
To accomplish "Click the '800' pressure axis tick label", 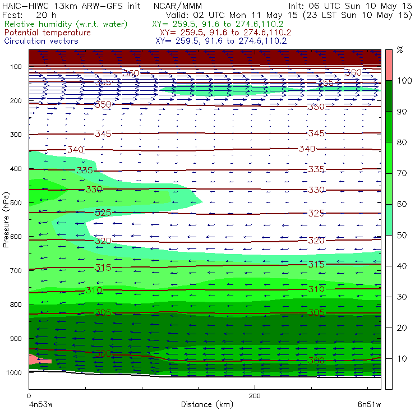I will (16, 305).
